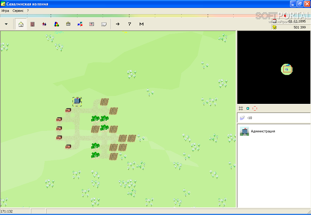Click the '7' toolbar button
Image resolution: width=311 pixels, height=215 pixels.
(129, 24)
